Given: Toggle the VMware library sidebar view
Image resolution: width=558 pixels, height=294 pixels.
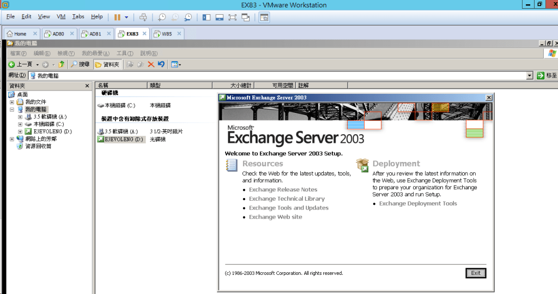Looking at the screenshot, I should point(207,17).
